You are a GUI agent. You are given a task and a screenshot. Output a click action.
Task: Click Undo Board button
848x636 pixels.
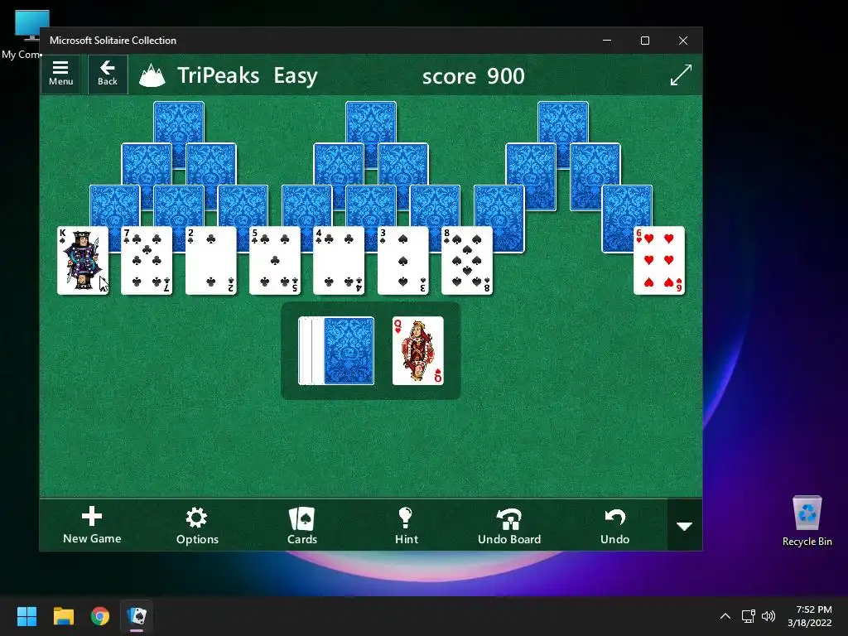[509, 524]
